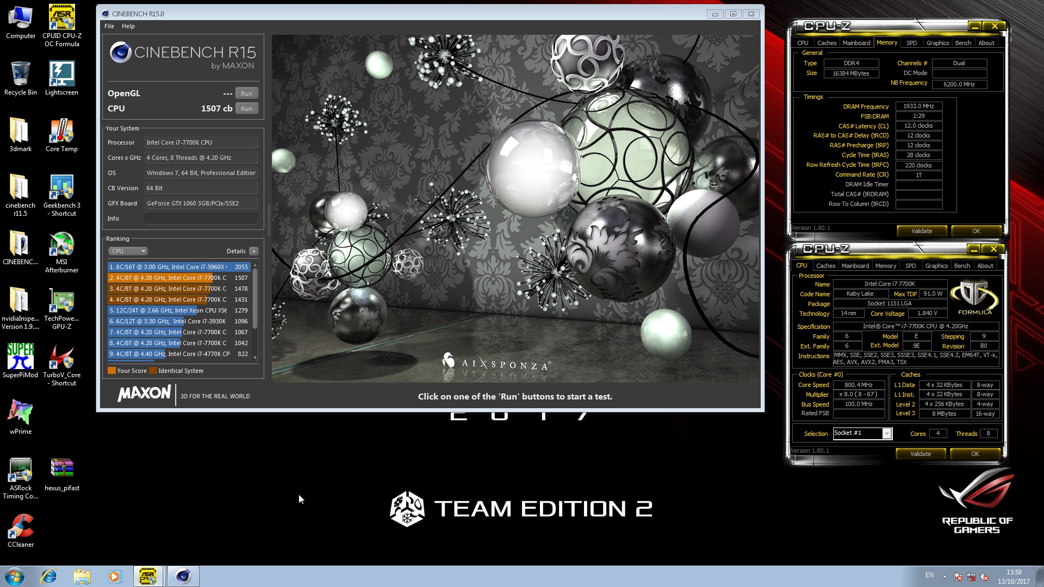Run the CPU benchmark
Screen dimensions: 1044x587
[246, 109]
